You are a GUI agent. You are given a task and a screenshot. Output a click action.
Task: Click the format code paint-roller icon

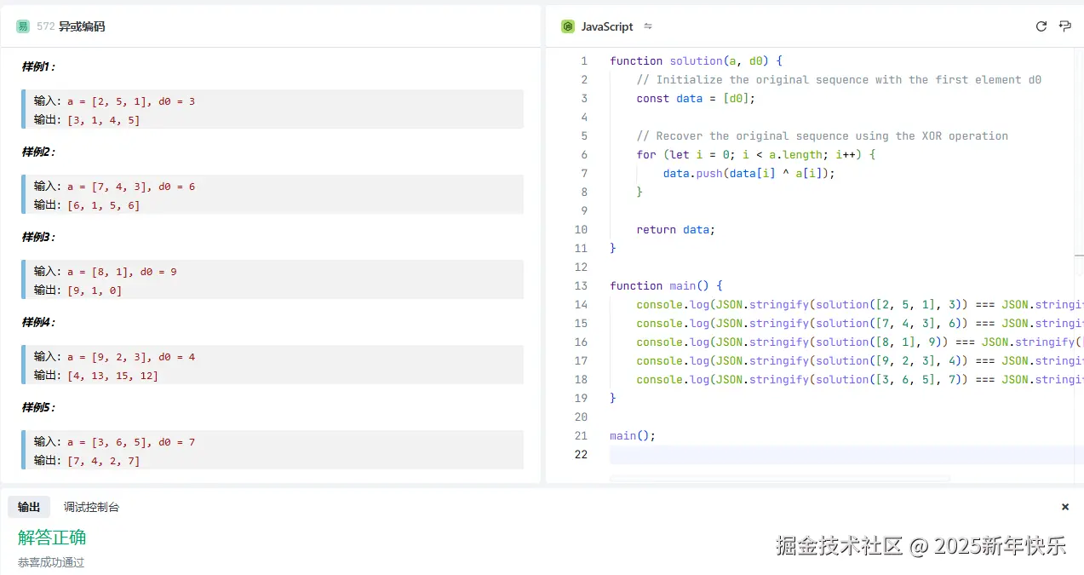1064,26
